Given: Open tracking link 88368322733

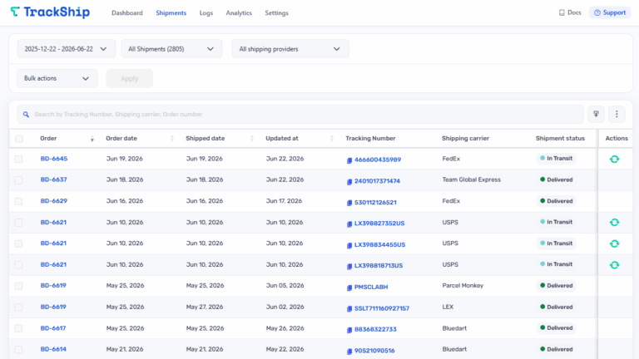Looking at the screenshot, I should pyautogui.click(x=375, y=329).
